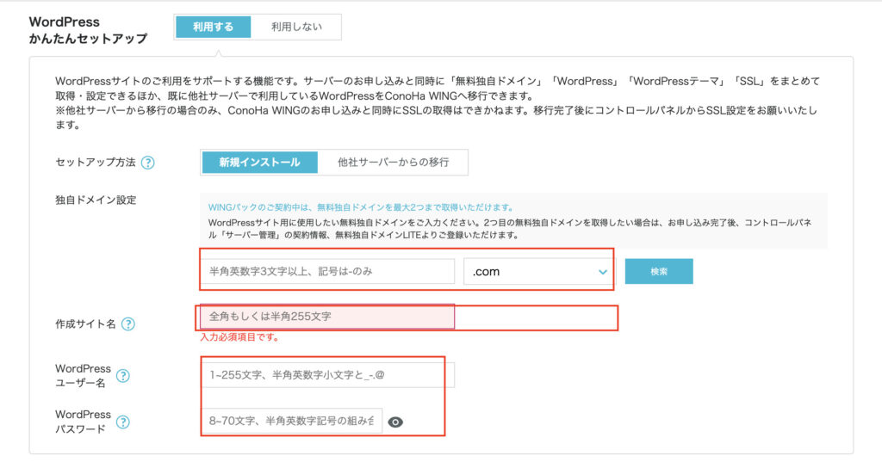The height and width of the screenshot is (462, 882).
Task: Open help icon beside セットアップ方法
Action: (148, 163)
